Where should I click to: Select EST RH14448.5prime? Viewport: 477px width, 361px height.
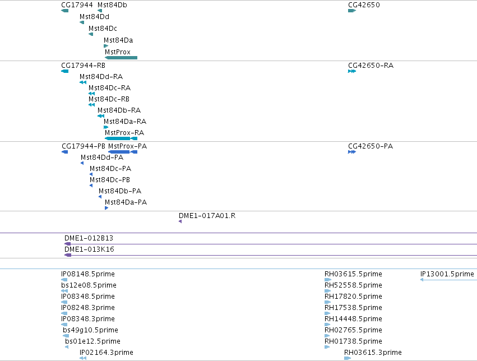click(353, 319)
